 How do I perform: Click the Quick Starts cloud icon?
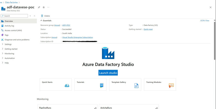67,85
